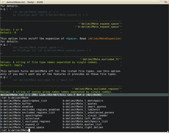The image size is (169, 133).
Task: Follow the delimitMateExpansion help link
Action: pyautogui.click(x=105, y=39)
